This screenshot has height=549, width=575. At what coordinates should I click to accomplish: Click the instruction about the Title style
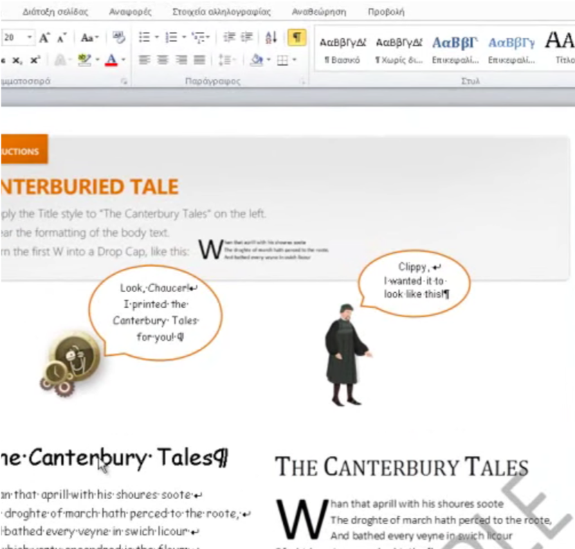(134, 214)
